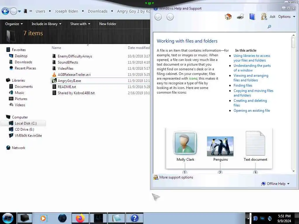Open the Organize menu
Screen dimensions: 299x224
pos(14,24)
